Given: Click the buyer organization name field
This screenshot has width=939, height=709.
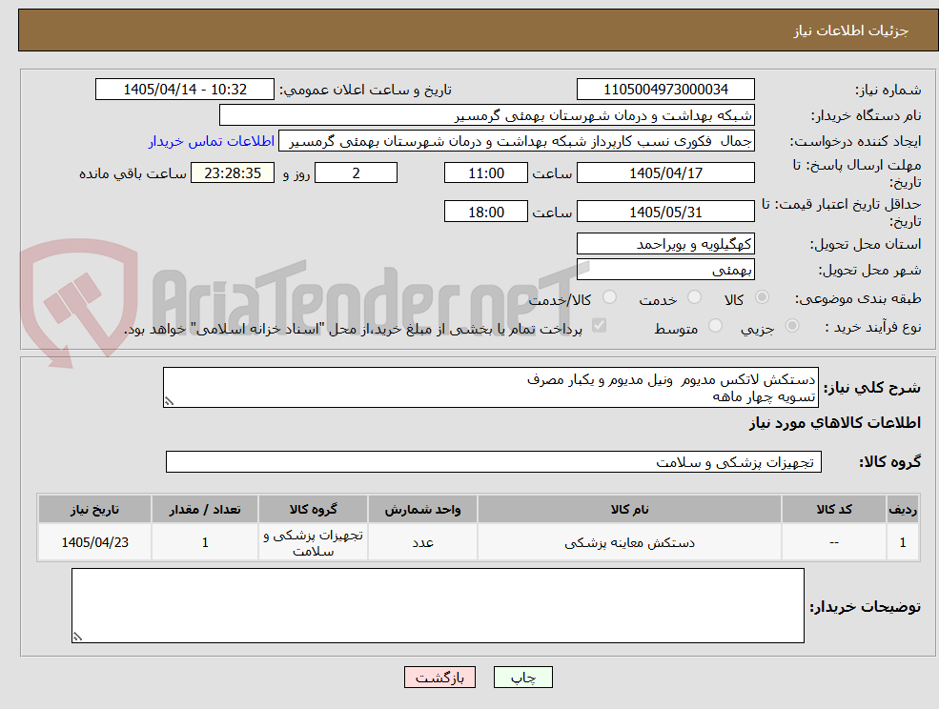Looking at the screenshot, I should pyautogui.click(x=487, y=115).
